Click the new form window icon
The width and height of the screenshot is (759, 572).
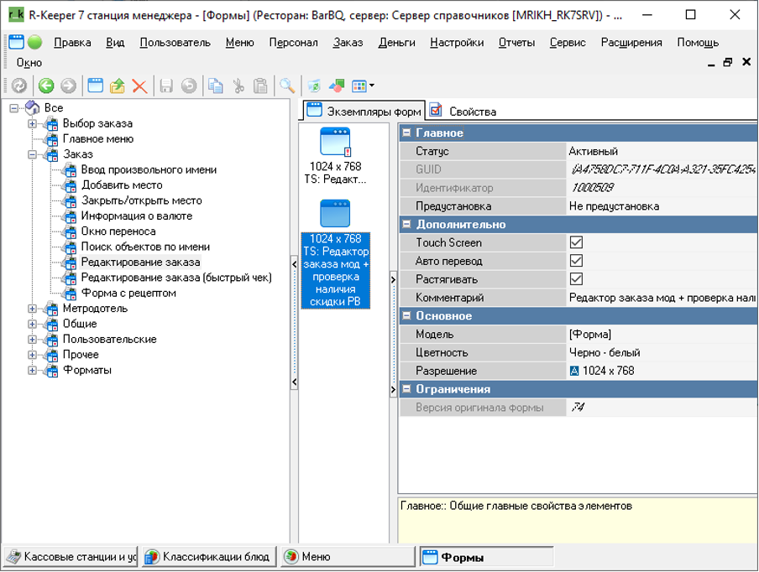[x=96, y=86]
